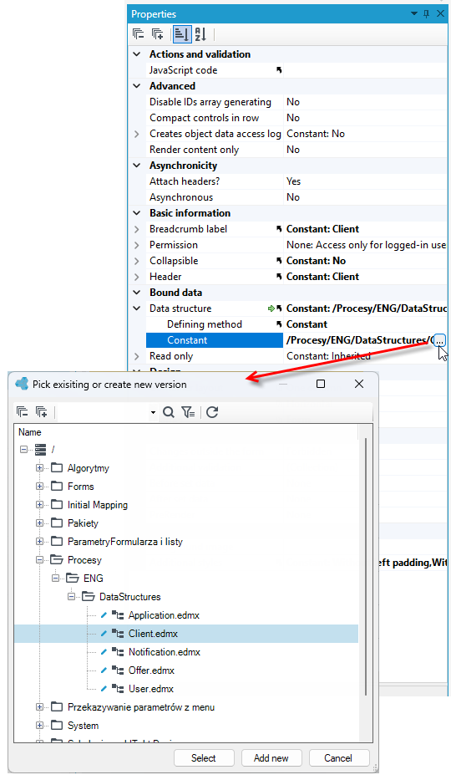The width and height of the screenshot is (451, 780).
Task: Expand the Forms folder
Action: point(39,487)
